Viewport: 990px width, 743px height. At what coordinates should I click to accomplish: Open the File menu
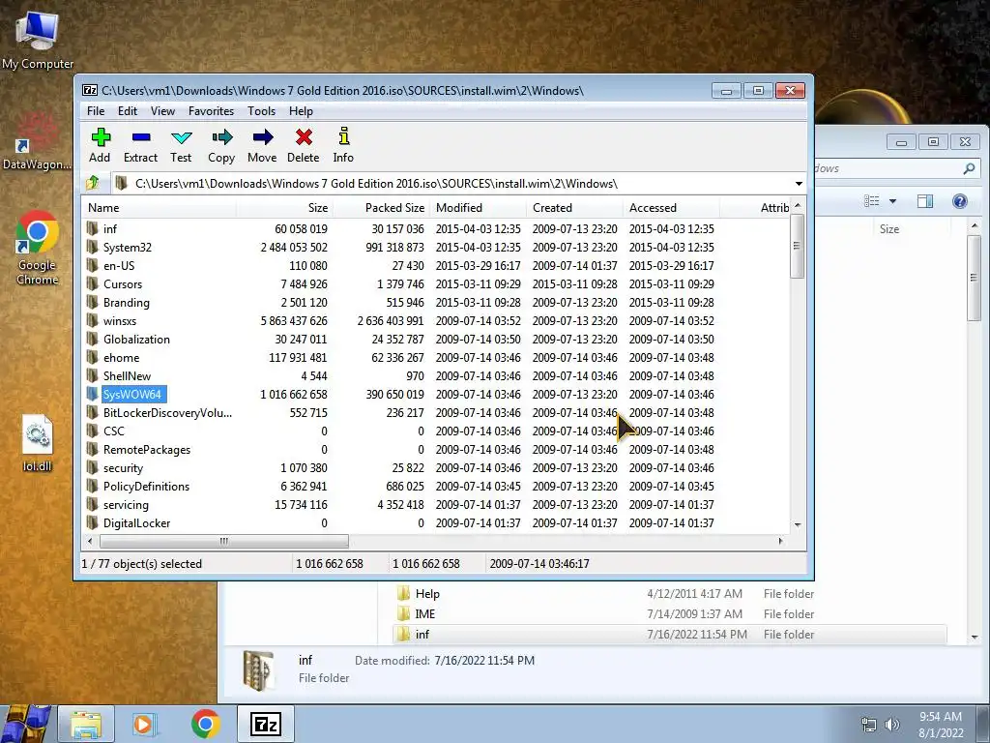(x=96, y=110)
